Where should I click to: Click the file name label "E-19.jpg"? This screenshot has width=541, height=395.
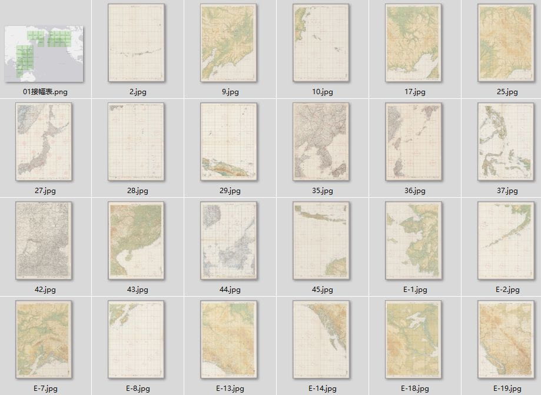(507, 389)
